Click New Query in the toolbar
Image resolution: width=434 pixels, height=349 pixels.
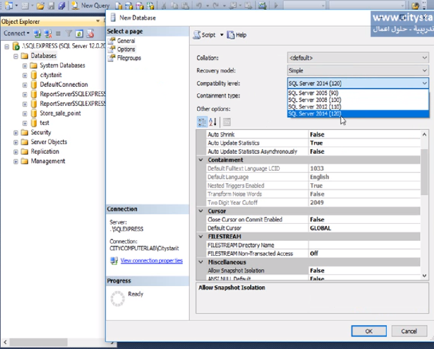point(90,5)
